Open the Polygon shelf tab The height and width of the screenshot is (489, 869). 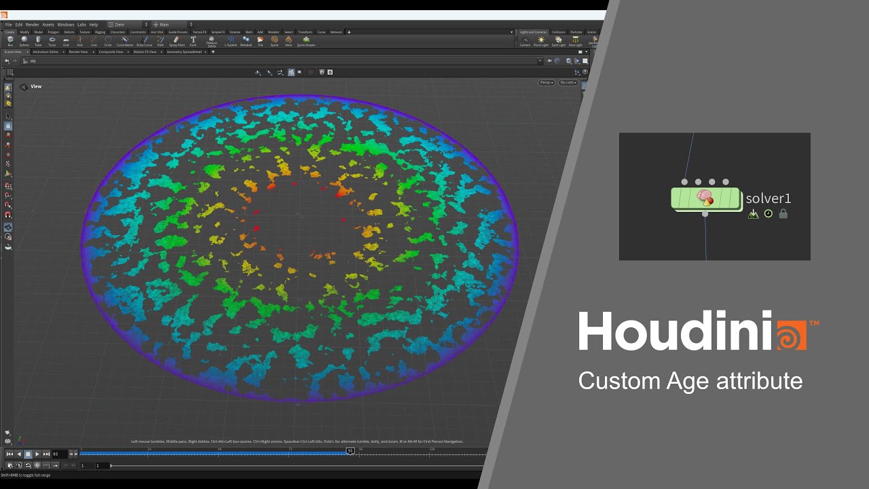click(54, 32)
